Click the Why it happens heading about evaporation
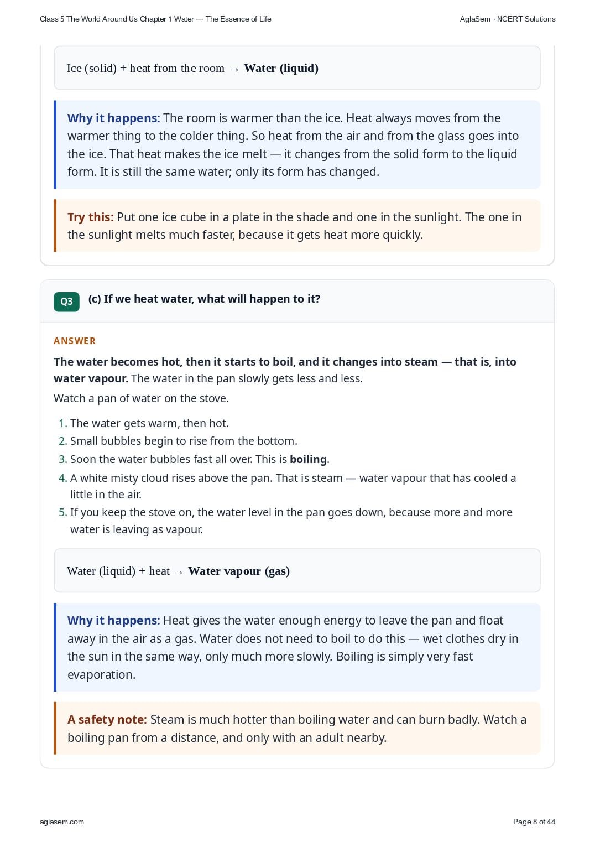595x842 pixels. tap(113, 620)
